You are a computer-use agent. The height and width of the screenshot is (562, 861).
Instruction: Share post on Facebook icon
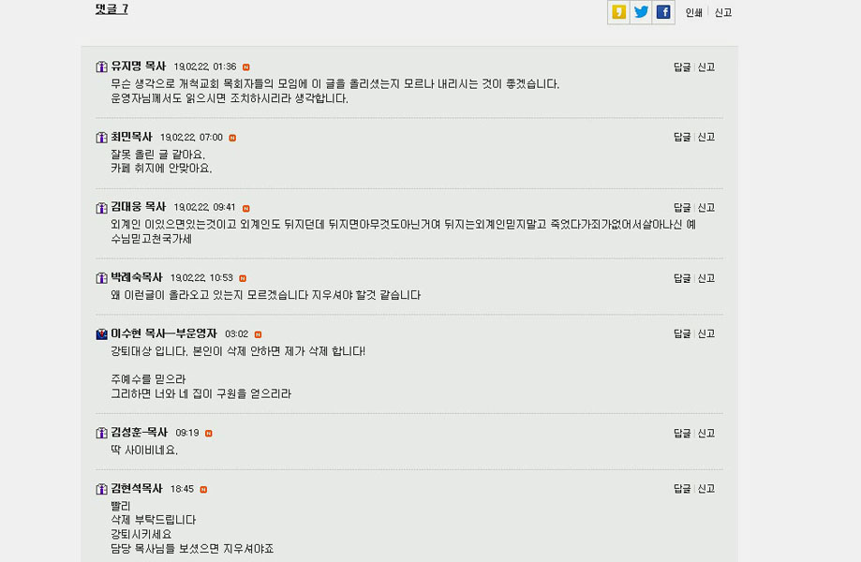click(x=663, y=12)
